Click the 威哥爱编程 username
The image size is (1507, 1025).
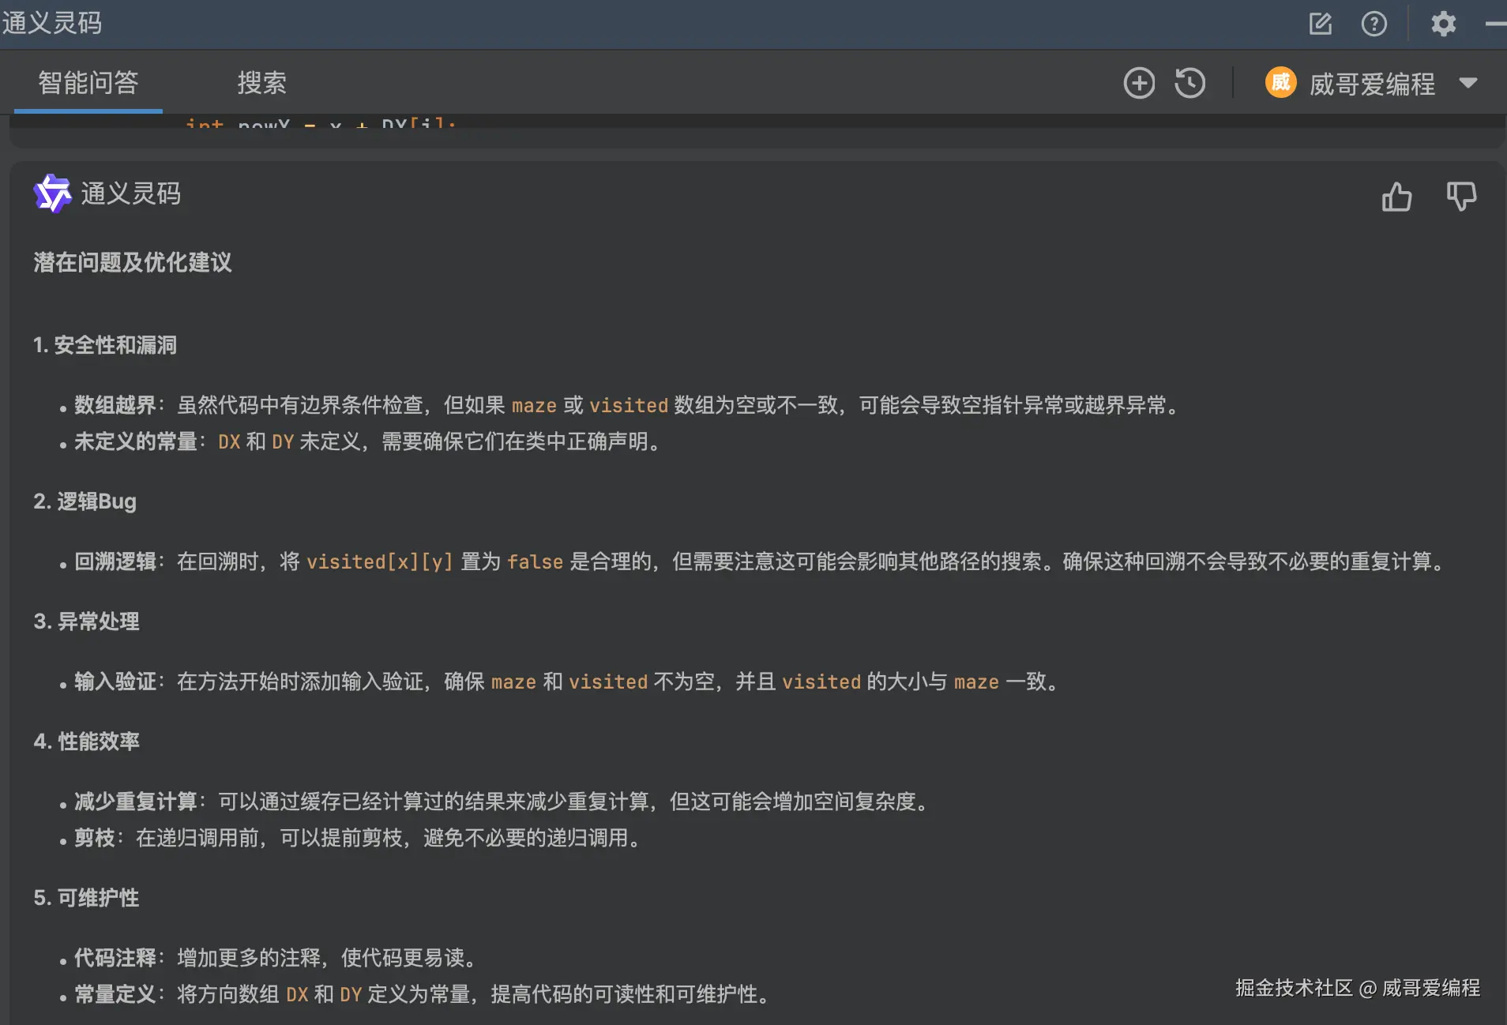(x=1373, y=84)
